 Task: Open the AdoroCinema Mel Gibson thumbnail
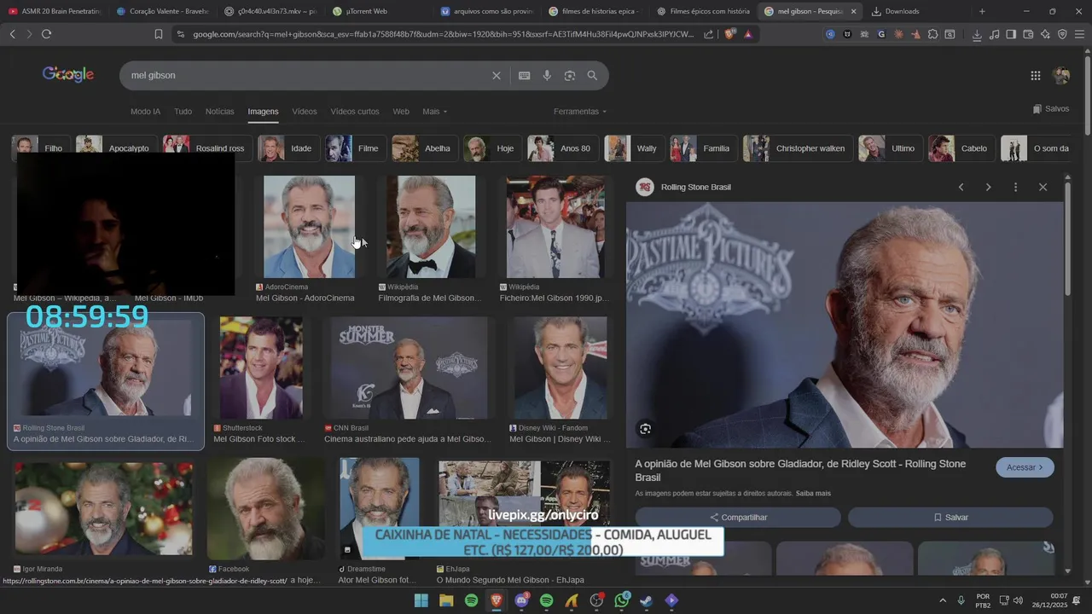click(x=309, y=227)
